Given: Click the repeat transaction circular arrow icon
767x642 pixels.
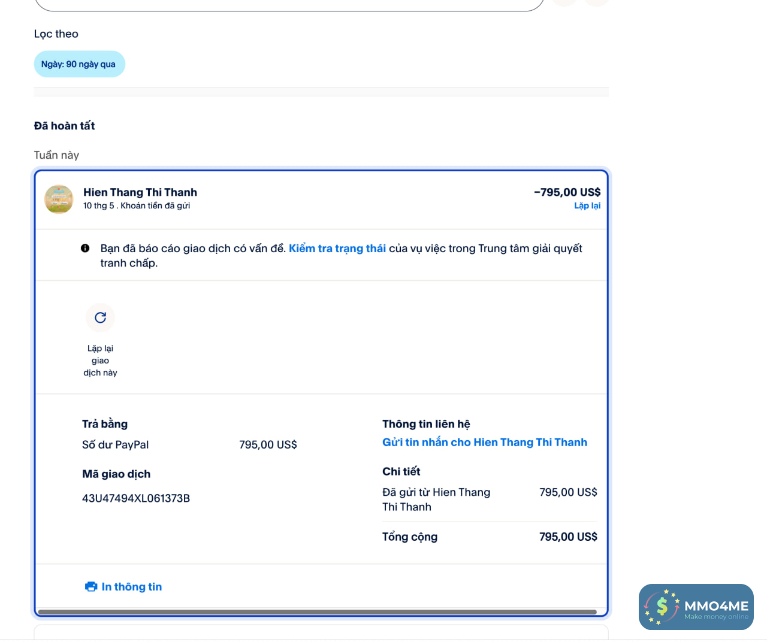Looking at the screenshot, I should point(100,317).
